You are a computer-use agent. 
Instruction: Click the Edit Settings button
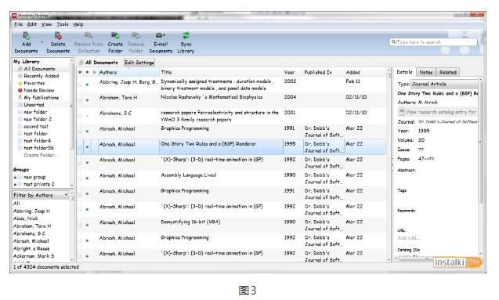point(139,63)
